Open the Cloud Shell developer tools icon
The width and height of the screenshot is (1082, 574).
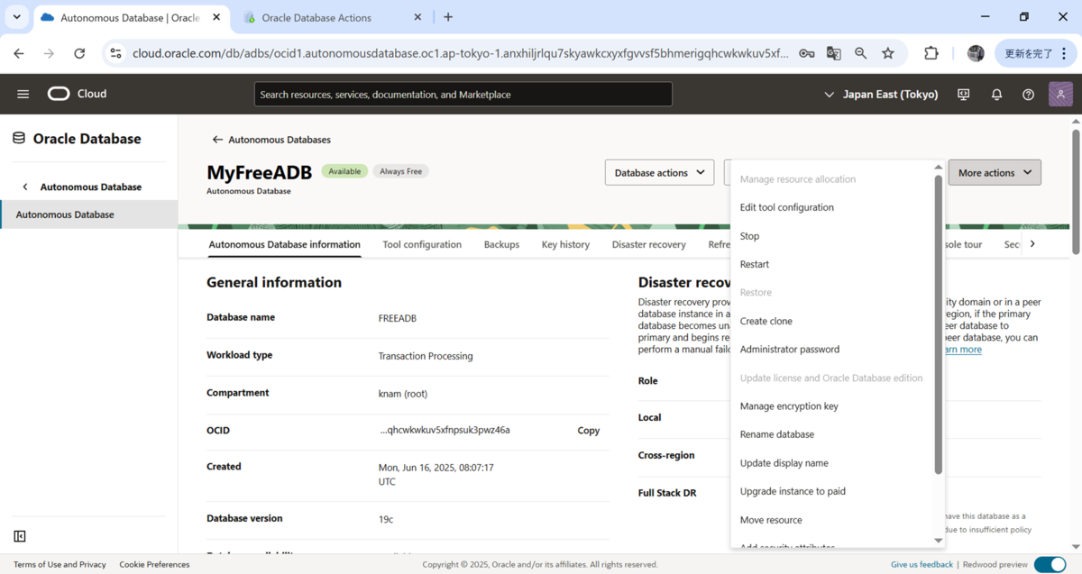coord(964,94)
